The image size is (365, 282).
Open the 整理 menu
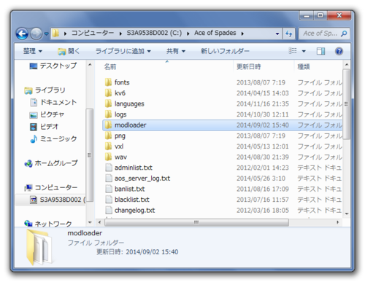(x=33, y=51)
